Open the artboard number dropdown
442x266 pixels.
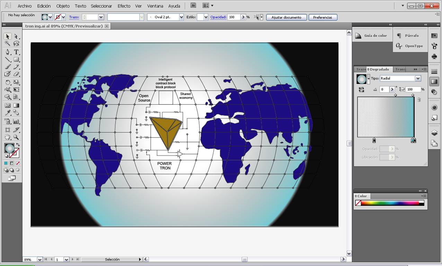tap(67, 259)
